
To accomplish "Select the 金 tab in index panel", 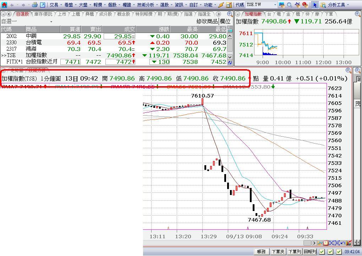I will click(288, 14).
